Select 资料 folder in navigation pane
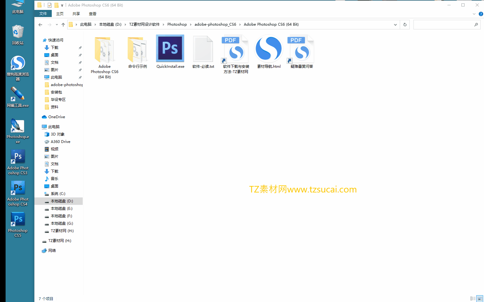 click(x=55, y=107)
